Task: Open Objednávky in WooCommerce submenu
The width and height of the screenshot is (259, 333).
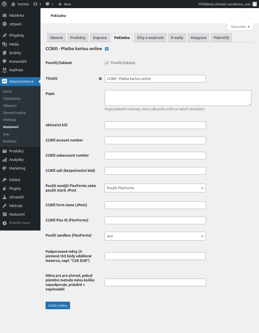Action: [x=12, y=98]
